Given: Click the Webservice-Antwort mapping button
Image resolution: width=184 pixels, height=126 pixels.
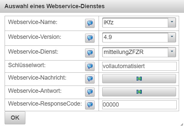Looking at the screenshot, I should click(x=139, y=92).
